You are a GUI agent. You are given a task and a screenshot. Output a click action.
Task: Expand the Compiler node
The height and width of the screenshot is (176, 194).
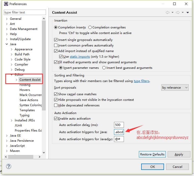pos(12,65)
